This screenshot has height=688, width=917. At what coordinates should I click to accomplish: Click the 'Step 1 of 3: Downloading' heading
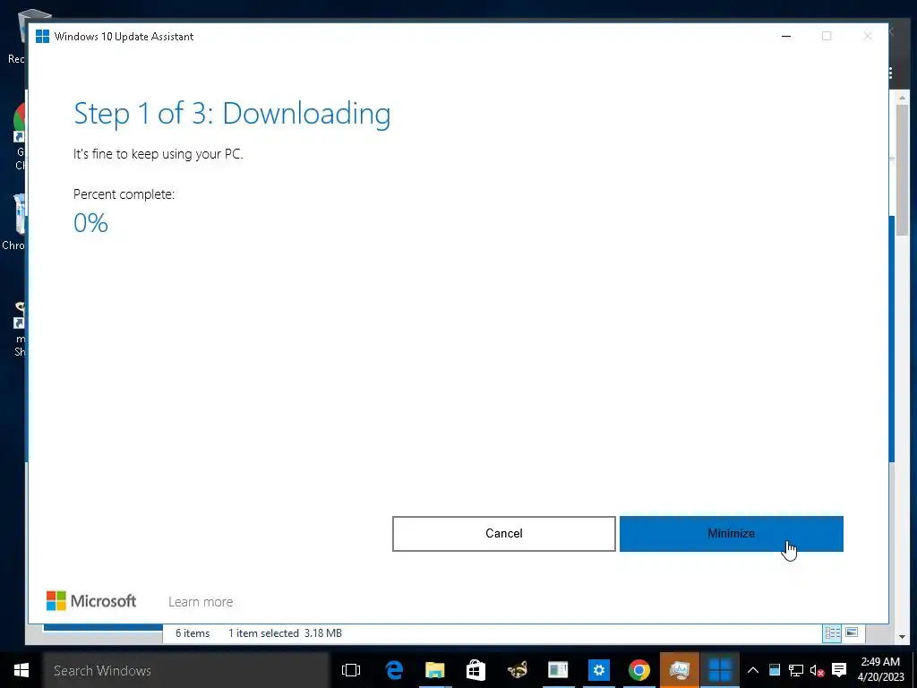(232, 114)
